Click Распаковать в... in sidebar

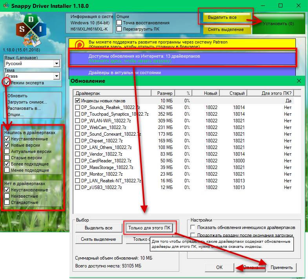tap(24, 108)
